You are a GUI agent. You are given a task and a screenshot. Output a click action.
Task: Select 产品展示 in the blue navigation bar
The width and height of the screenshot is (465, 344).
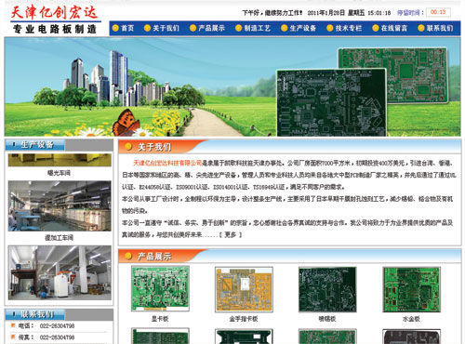[211, 28]
